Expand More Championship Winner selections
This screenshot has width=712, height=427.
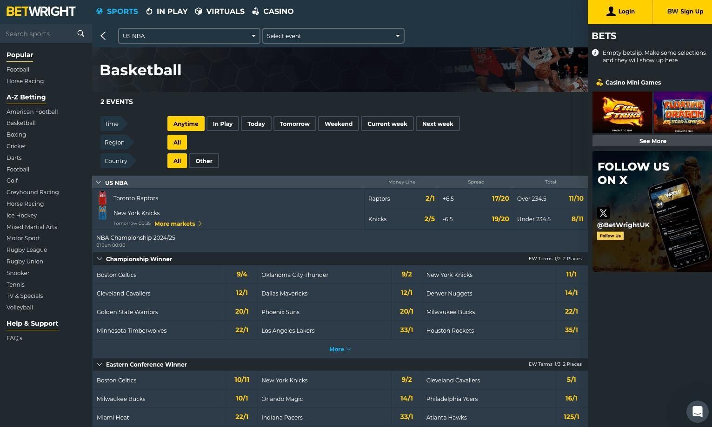pyautogui.click(x=340, y=349)
